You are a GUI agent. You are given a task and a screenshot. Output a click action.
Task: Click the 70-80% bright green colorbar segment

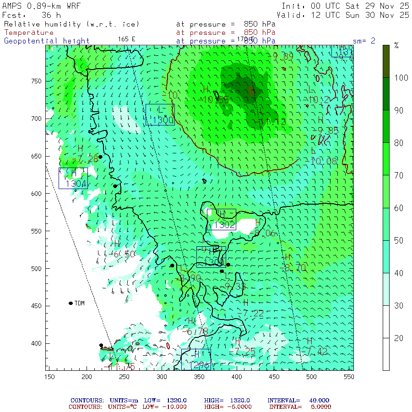[386, 159]
